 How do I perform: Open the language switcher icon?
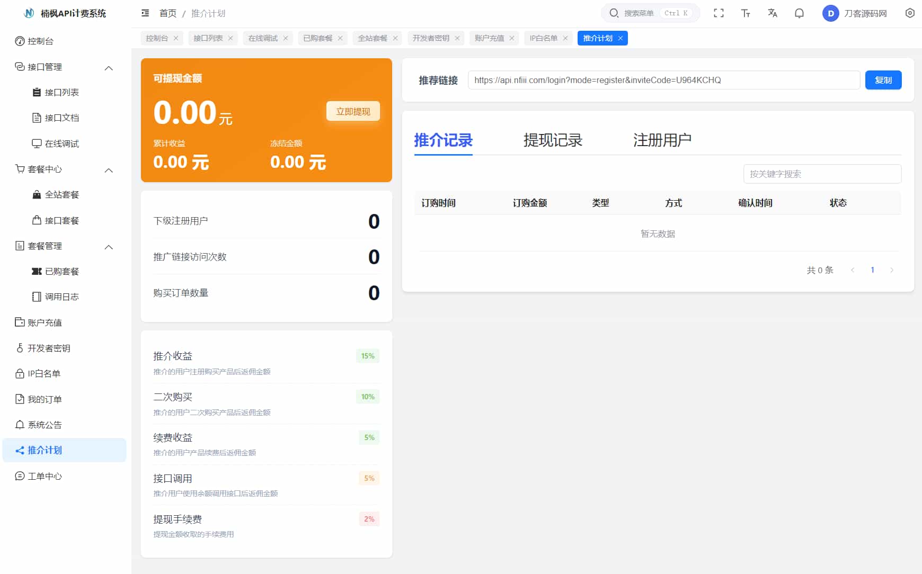pyautogui.click(x=773, y=13)
